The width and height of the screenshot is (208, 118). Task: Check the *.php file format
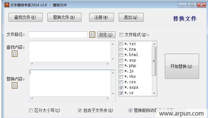click(x=121, y=66)
